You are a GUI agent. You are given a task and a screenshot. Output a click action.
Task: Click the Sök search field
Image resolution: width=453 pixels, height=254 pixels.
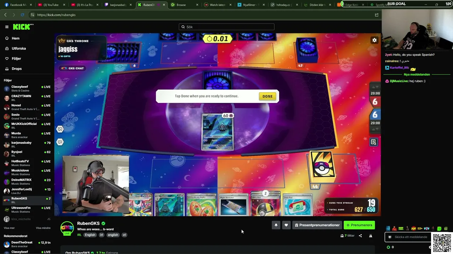pyautogui.click(x=226, y=27)
